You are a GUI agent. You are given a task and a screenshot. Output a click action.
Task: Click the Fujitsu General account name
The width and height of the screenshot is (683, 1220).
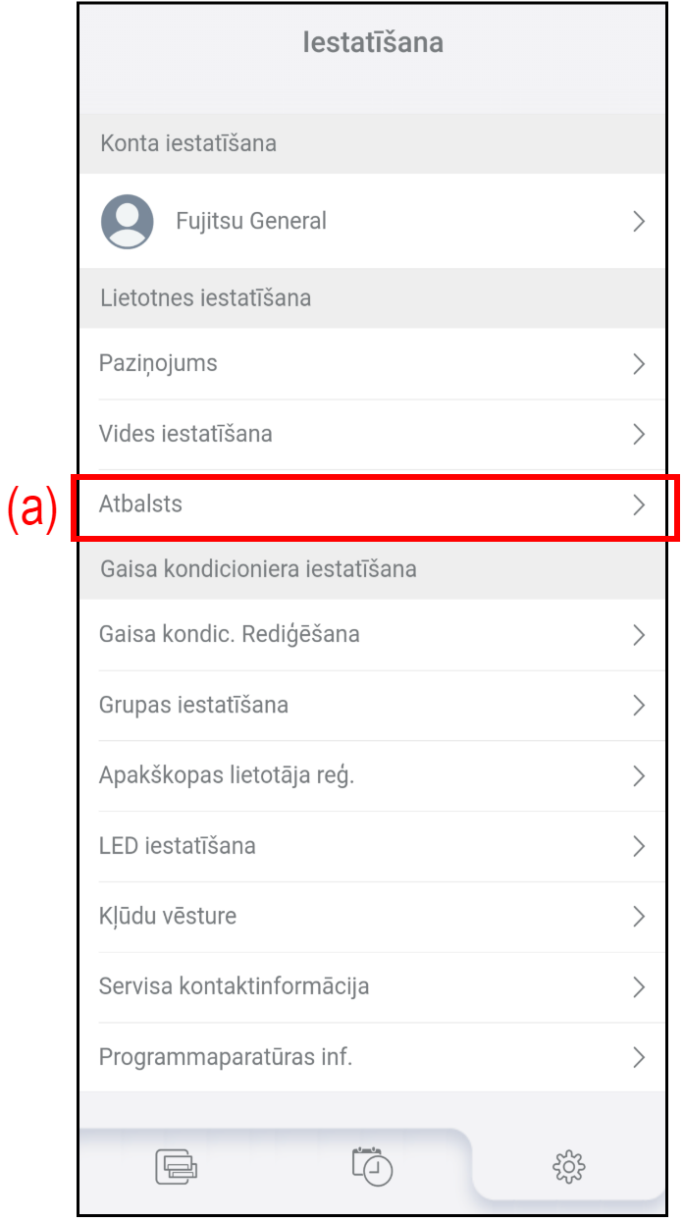click(x=251, y=221)
